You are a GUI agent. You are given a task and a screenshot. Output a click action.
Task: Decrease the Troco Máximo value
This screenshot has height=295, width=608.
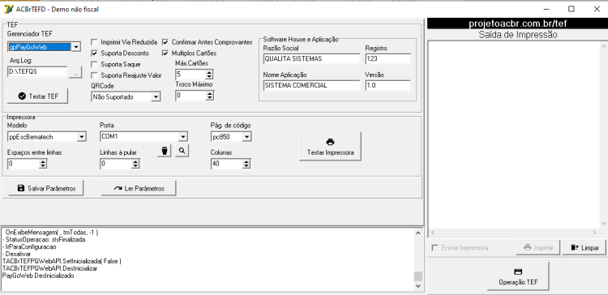[x=209, y=98]
